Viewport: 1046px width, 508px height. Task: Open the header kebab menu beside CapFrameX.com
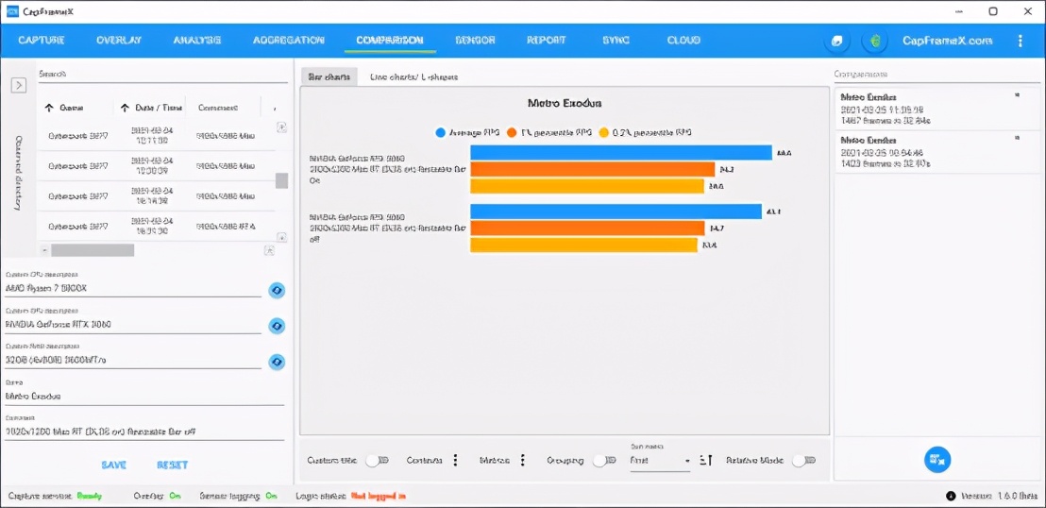pyautogui.click(x=1020, y=41)
